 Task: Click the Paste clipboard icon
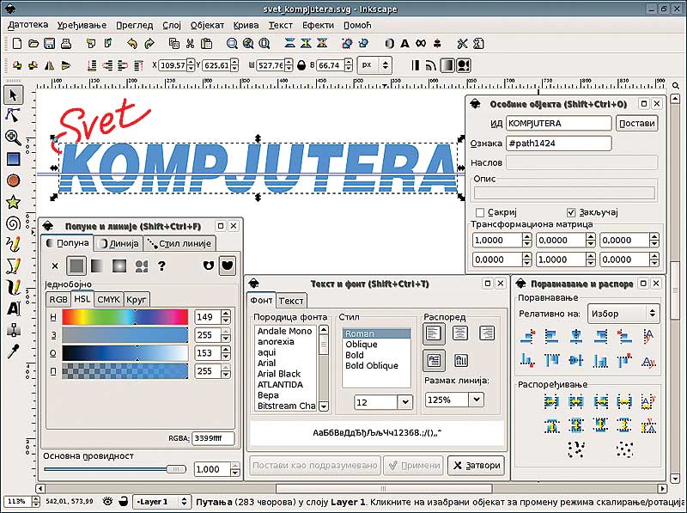point(206,43)
